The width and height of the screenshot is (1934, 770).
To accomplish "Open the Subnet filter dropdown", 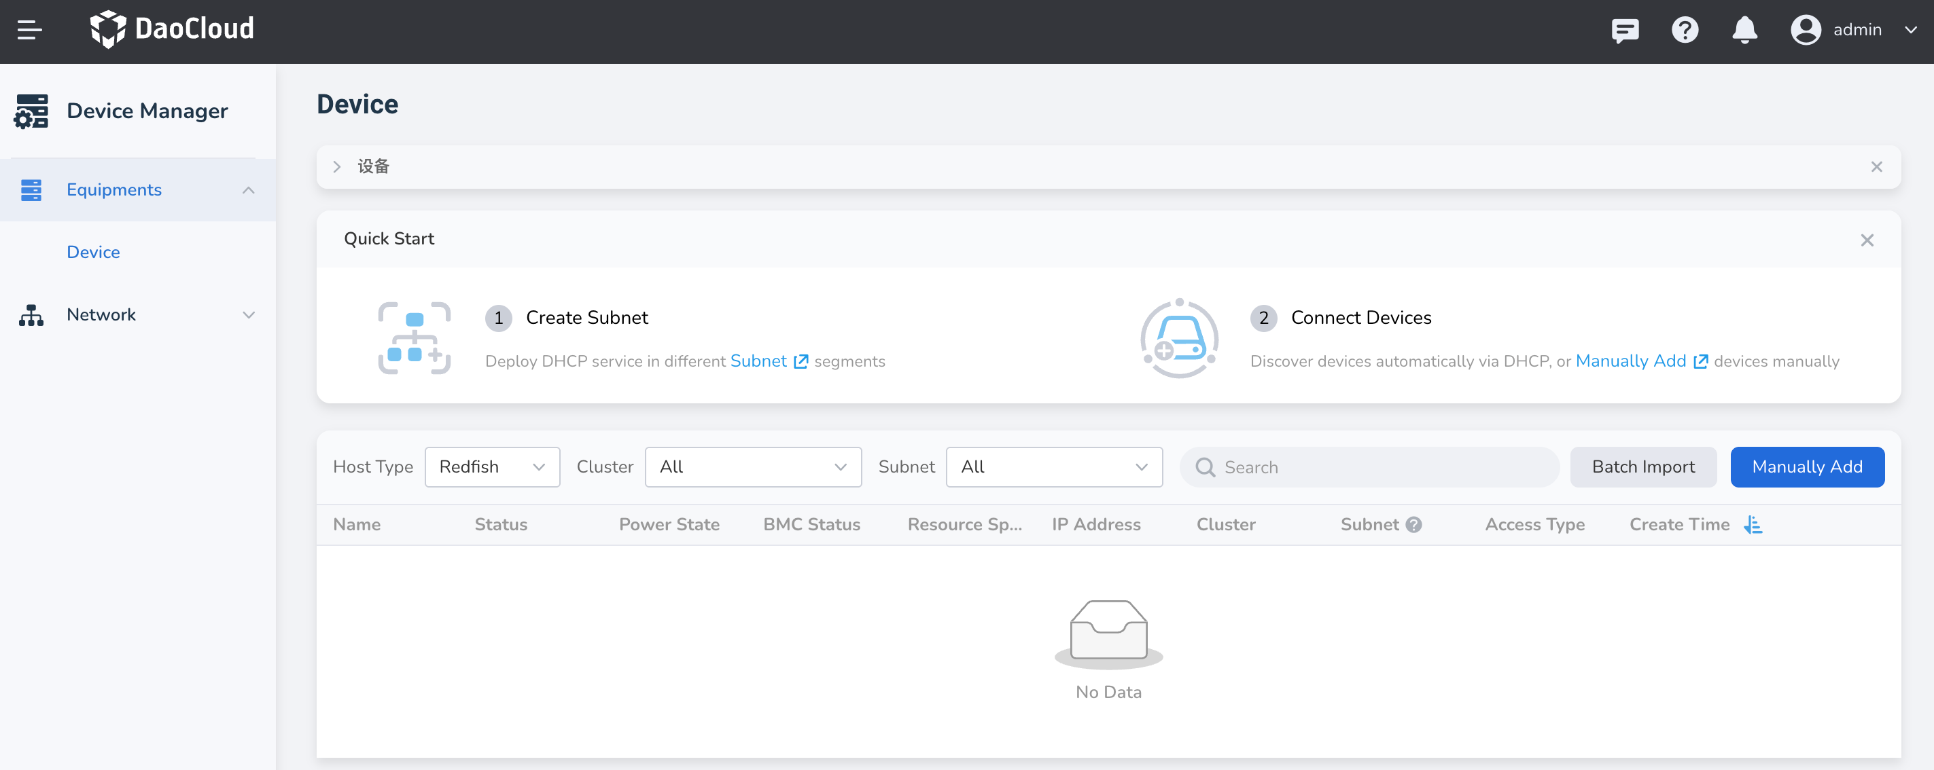I will (1053, 466).
